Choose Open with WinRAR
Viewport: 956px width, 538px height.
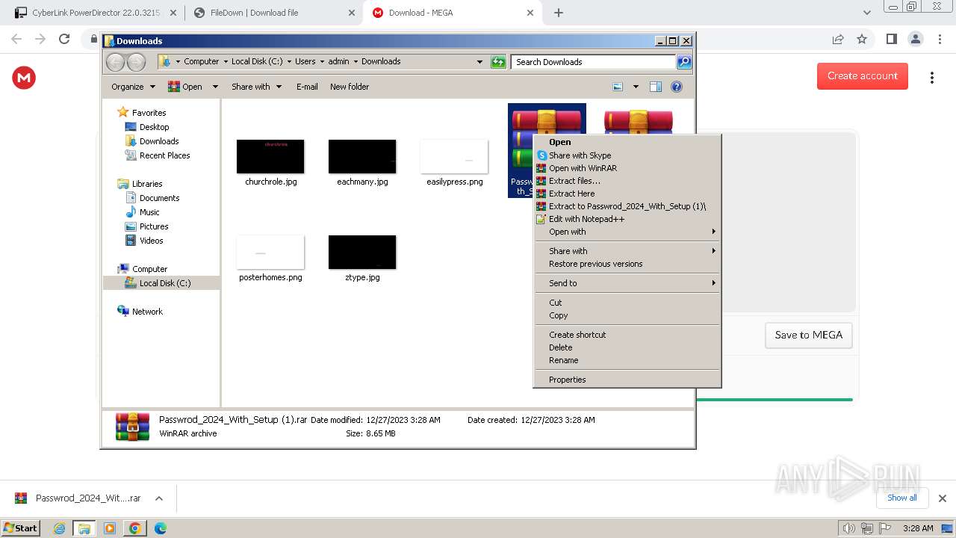[627, 168]
